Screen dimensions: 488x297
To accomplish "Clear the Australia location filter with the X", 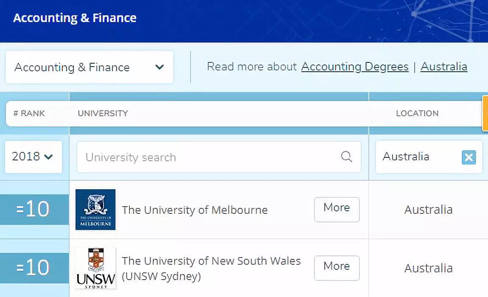I will 468,157.
